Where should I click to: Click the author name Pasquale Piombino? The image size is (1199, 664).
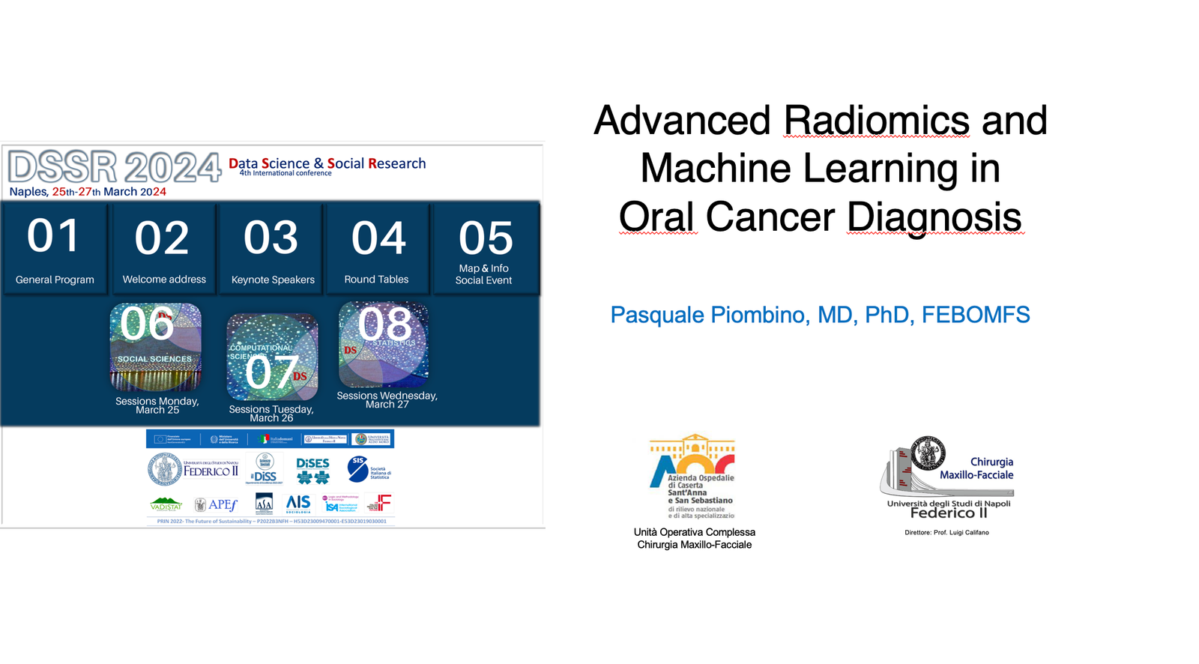point(820,315)
